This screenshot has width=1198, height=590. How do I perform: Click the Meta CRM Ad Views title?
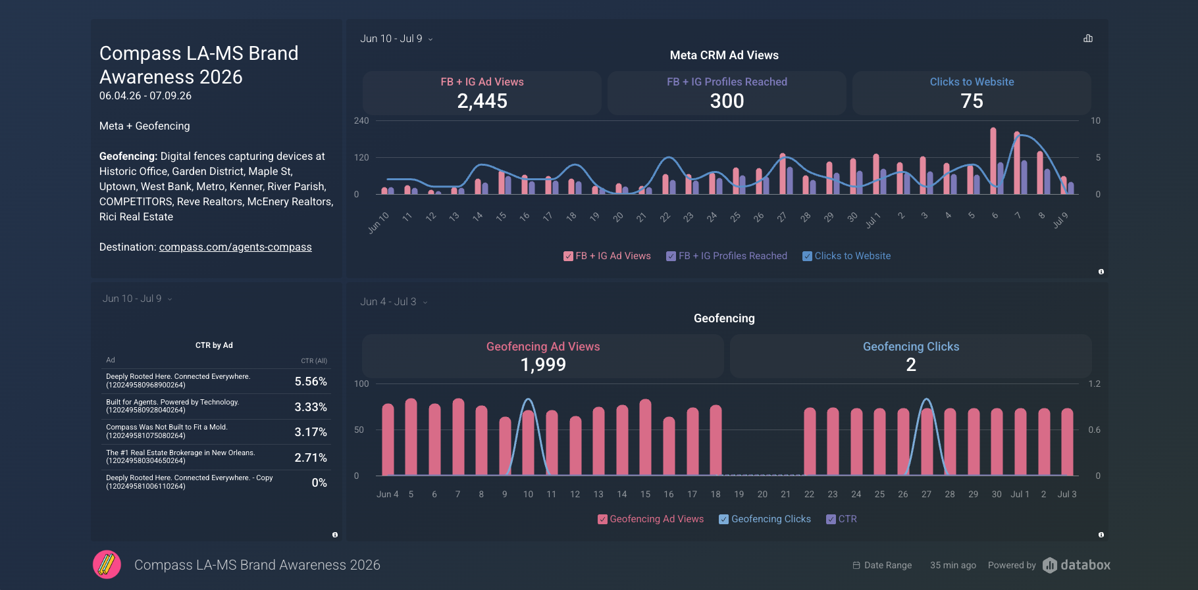724,55
